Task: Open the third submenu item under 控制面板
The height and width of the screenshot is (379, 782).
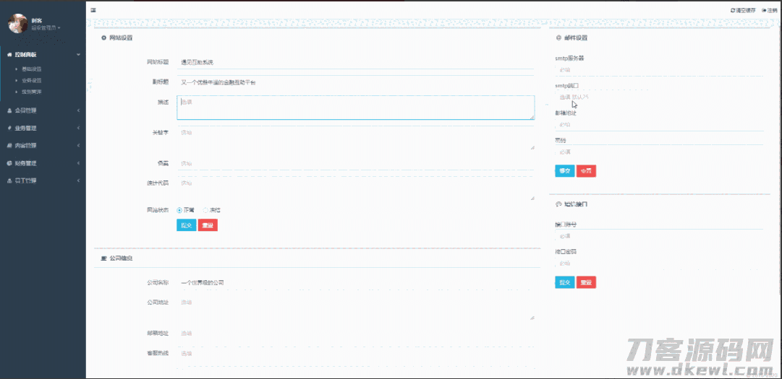Action: [x=32, y=92]
